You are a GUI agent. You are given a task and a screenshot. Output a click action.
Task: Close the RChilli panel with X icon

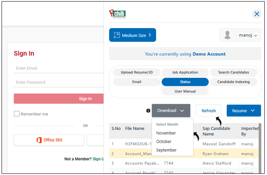point(257,14)
